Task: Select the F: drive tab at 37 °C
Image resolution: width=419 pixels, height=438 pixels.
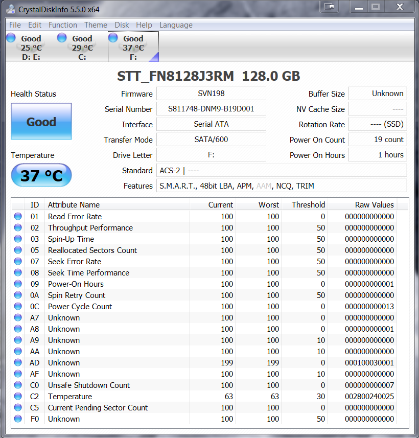Action: point(133,48)
